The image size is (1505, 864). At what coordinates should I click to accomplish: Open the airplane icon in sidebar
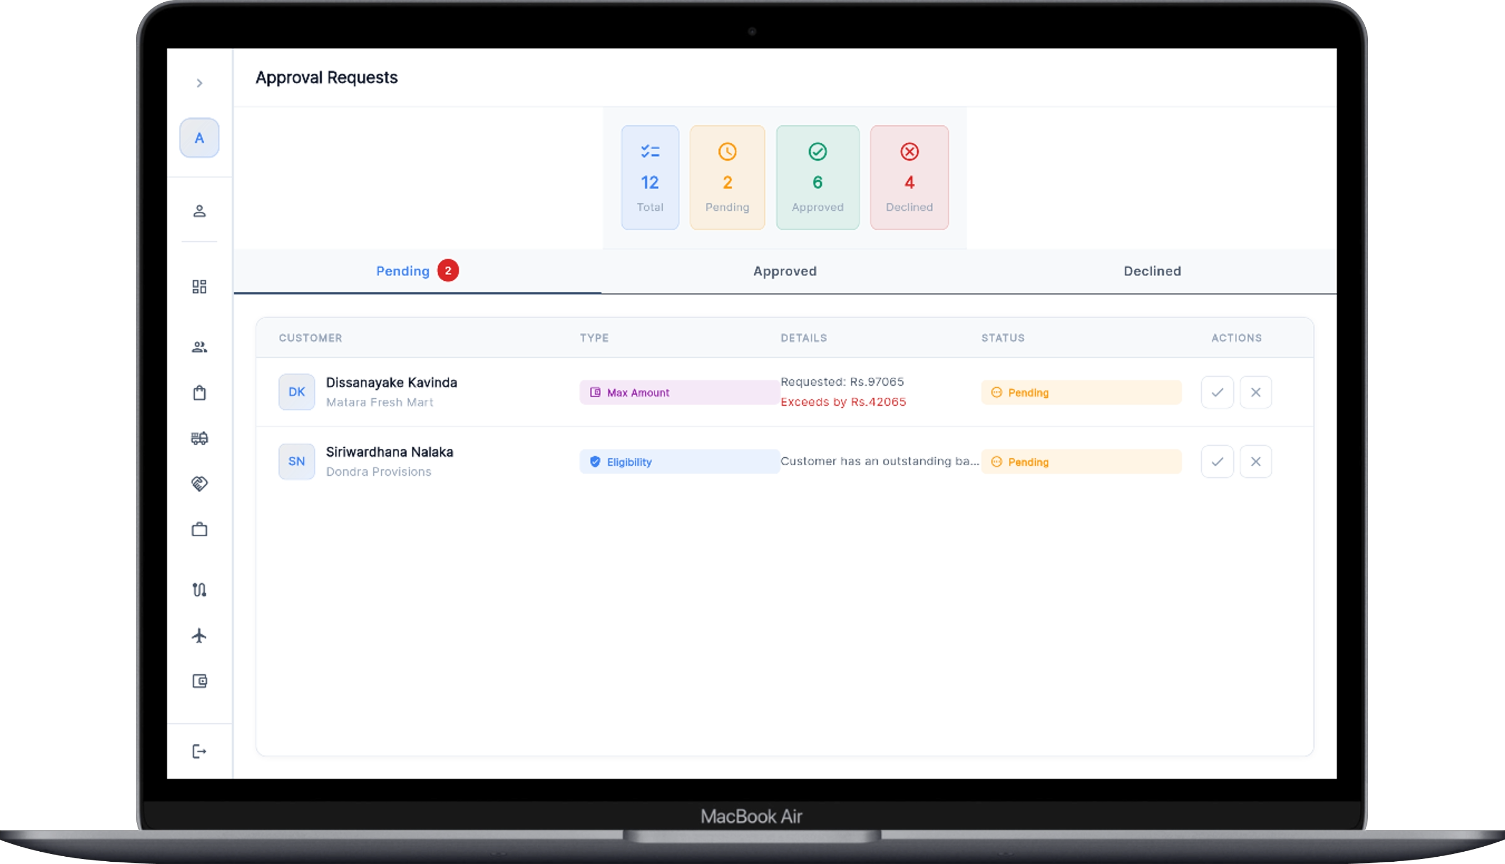(x=199, y=636)
